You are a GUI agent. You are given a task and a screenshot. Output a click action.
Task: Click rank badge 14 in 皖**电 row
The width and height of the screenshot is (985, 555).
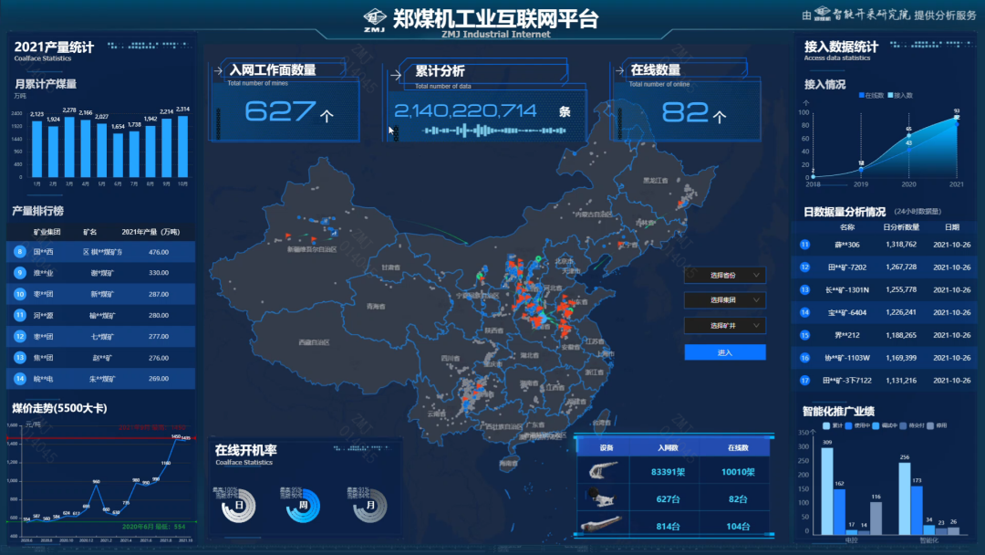click(20, 379)
